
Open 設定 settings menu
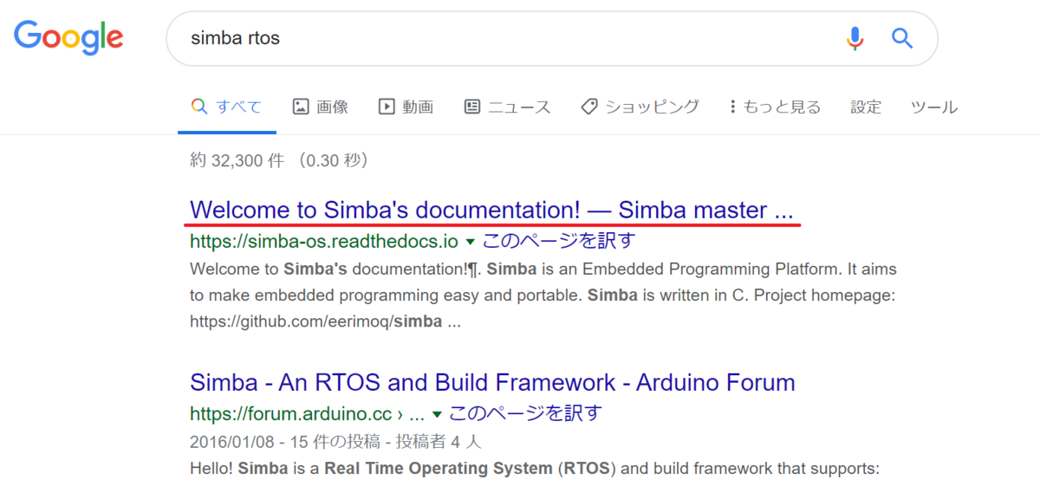tap(866, 107)
